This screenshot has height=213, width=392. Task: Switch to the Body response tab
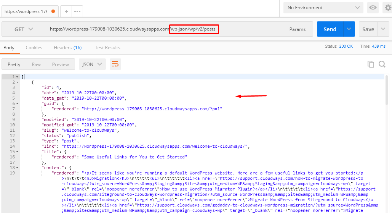pyautogui.click(x=9, y=48)
